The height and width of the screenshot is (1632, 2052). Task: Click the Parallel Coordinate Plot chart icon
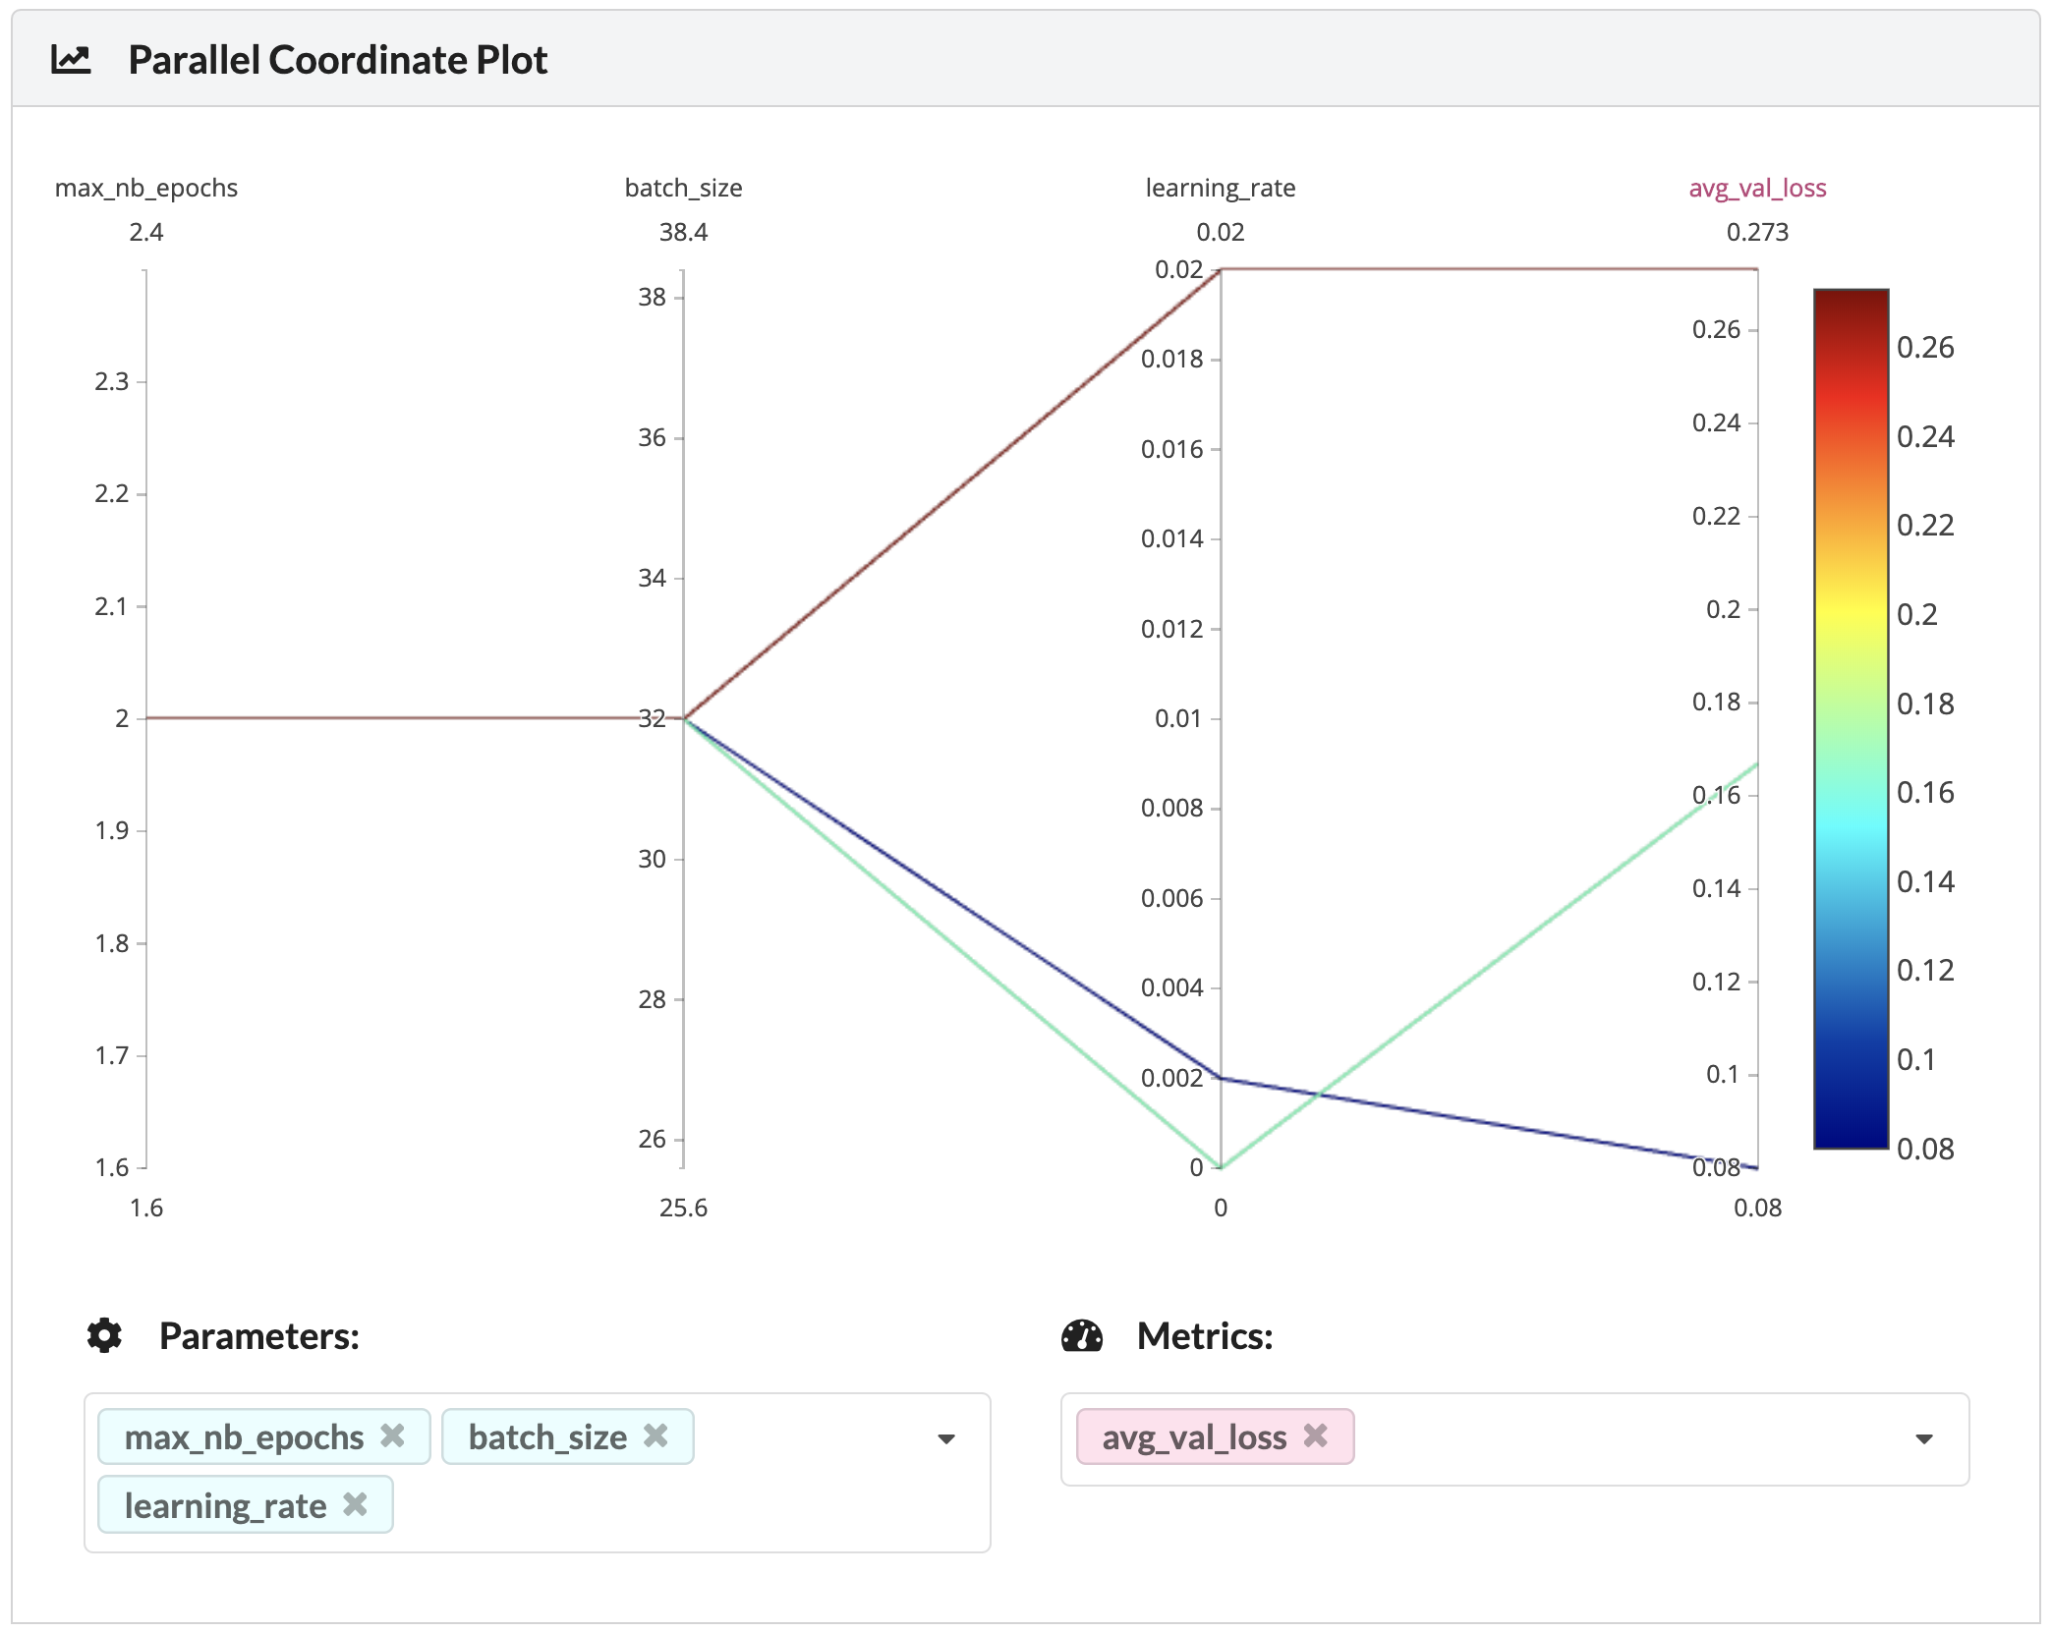pyautogui.click(x=71, y=59)
